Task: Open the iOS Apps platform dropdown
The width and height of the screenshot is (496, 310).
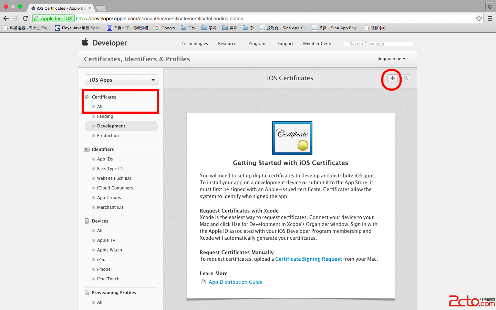Action: (x=122, y=80)
